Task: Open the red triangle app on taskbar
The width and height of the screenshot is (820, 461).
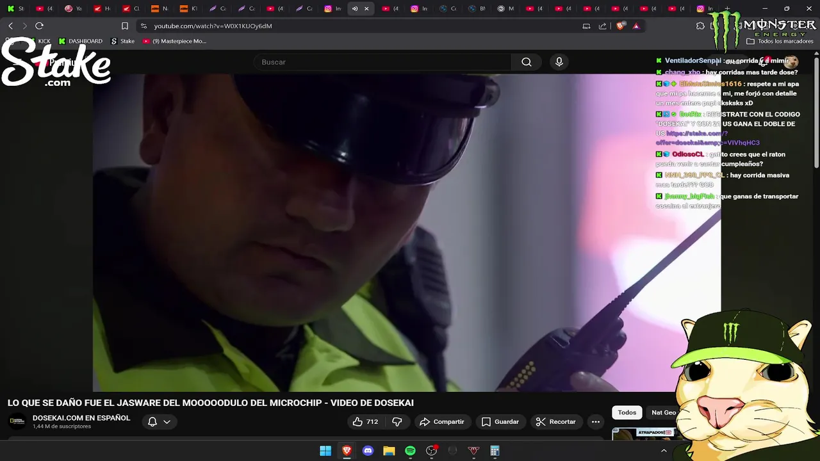Action: coord(473,451)
